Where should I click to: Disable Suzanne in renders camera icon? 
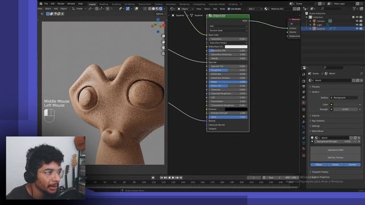(361, 28)
